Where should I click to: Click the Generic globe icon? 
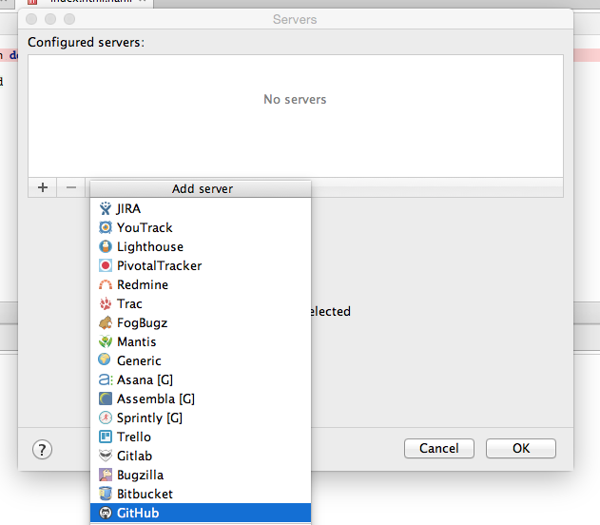pyautogui.click(x=105, y=360)
